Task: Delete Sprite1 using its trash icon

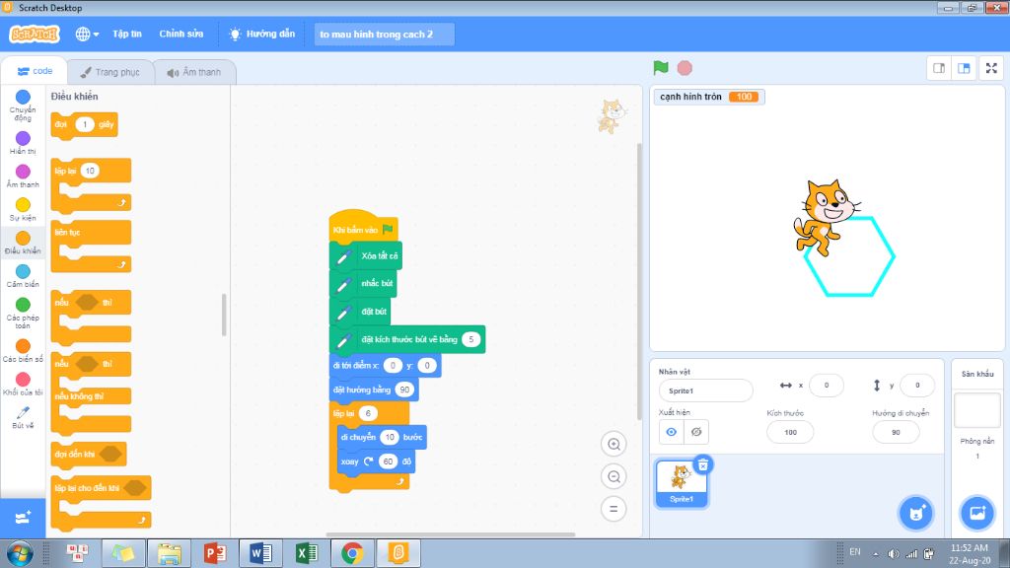Action: [703, 464]
